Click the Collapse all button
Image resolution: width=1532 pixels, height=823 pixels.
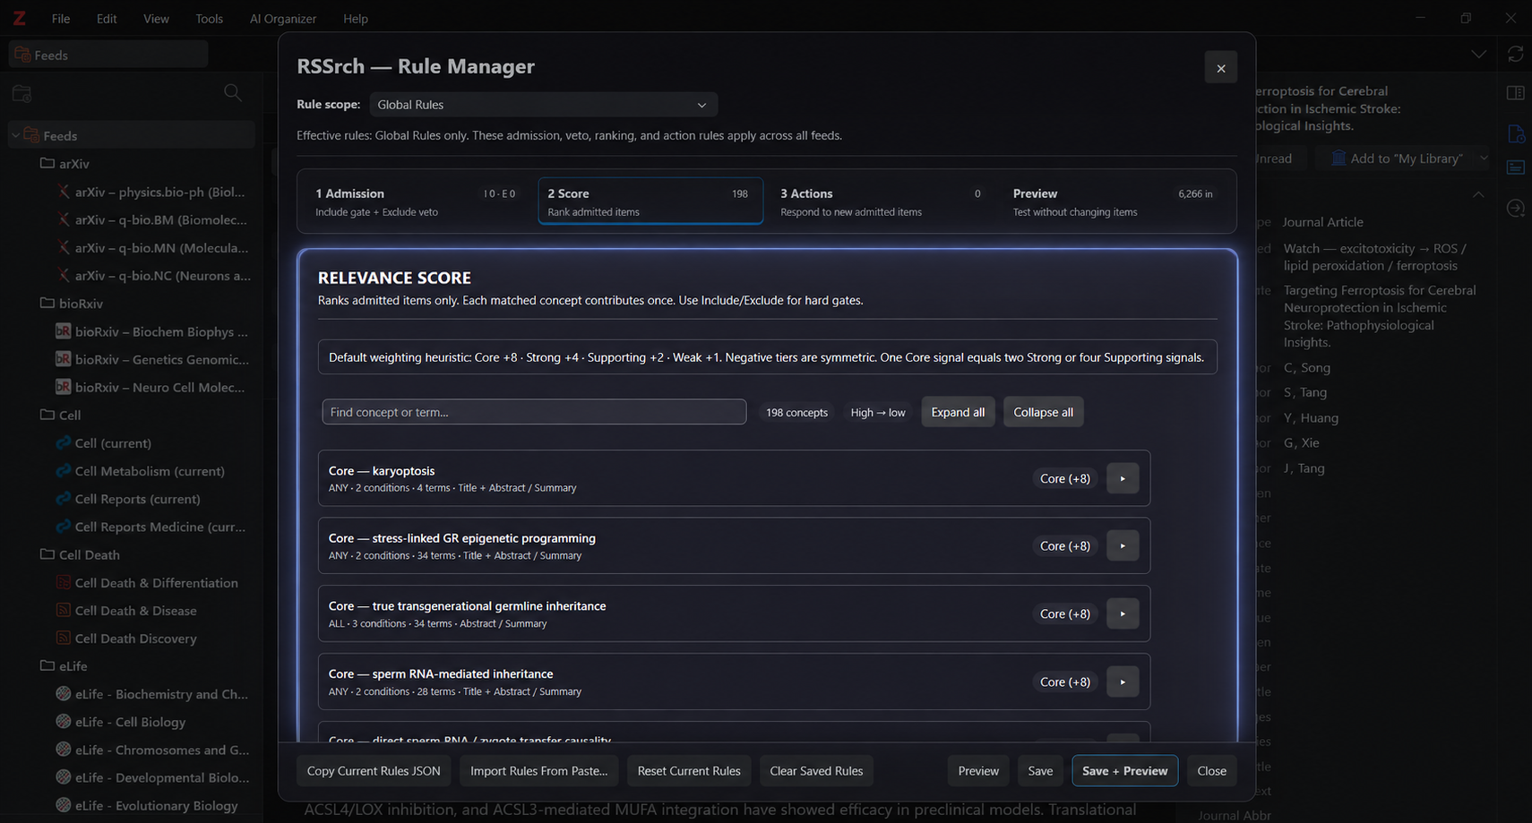pyautogui.click(x=1043, y=412)
